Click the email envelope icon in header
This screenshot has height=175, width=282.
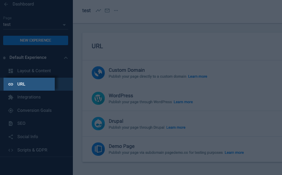click(x=107, y=11)
